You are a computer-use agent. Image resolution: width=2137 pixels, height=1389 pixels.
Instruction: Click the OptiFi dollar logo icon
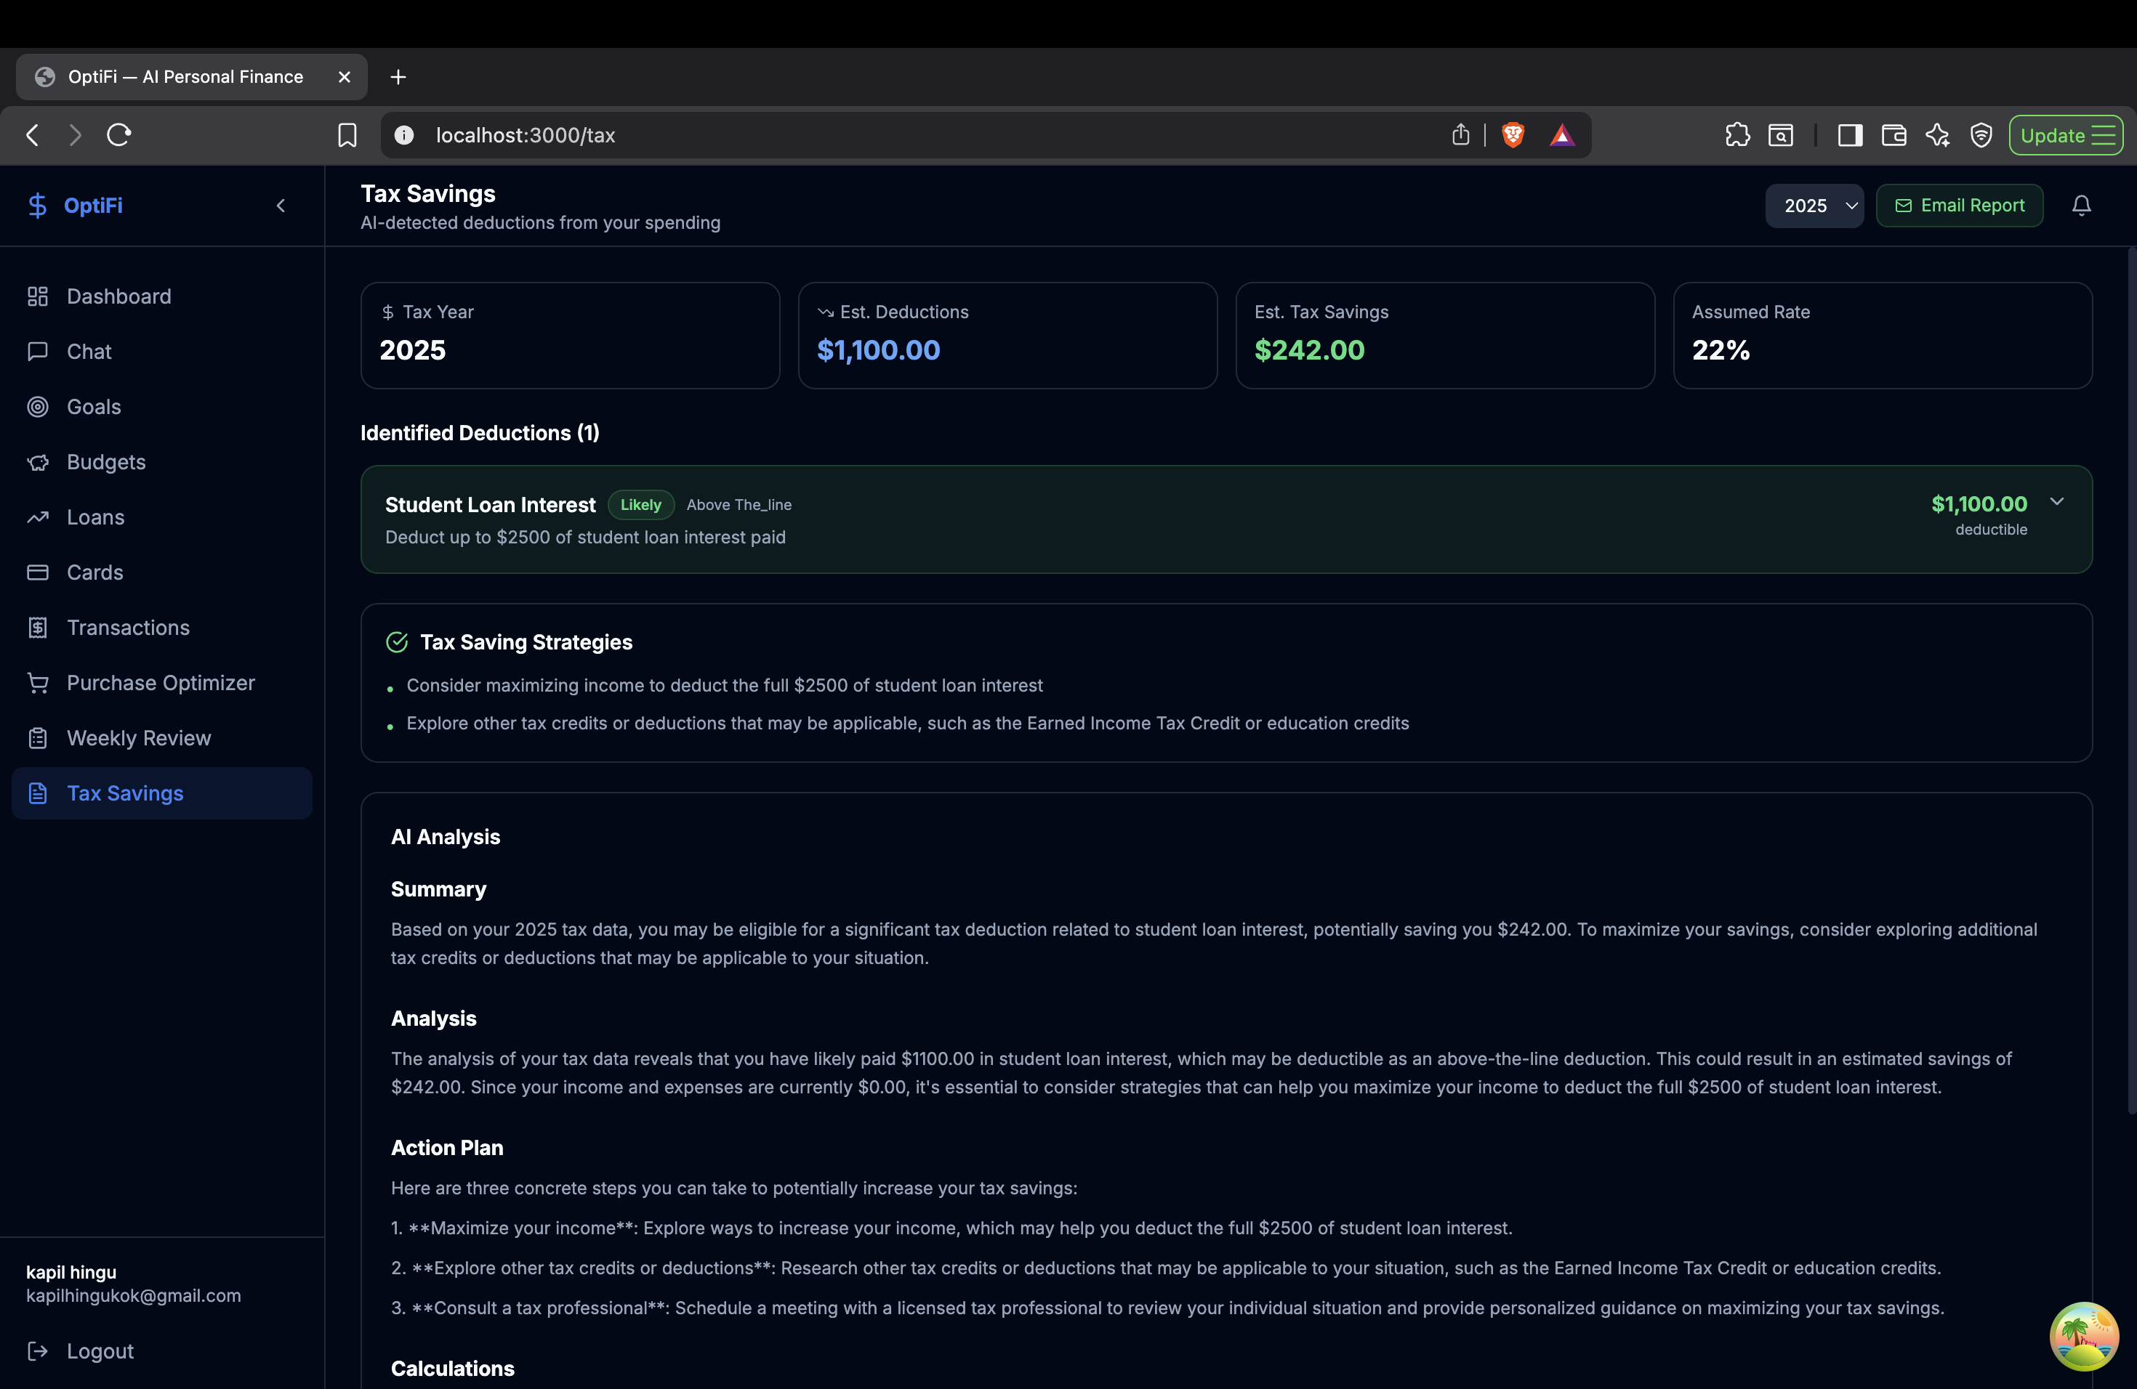(x=37, y=206)
